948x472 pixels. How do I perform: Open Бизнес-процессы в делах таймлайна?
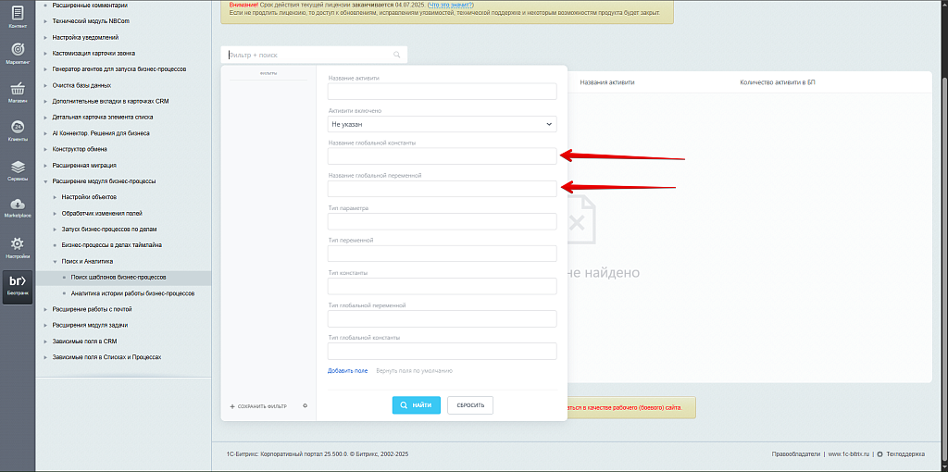(x=111, y=244)
